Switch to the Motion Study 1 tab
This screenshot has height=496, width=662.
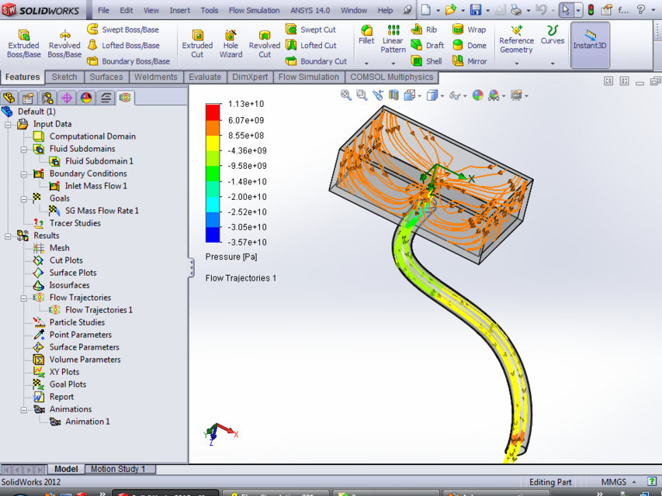[120, 469]
